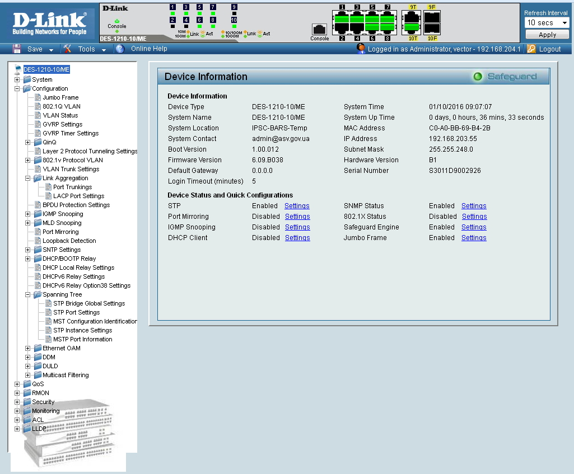The image size is (574, 474).
Task: Click the Safeguard status indicator
Action: [x=478, y=77]
